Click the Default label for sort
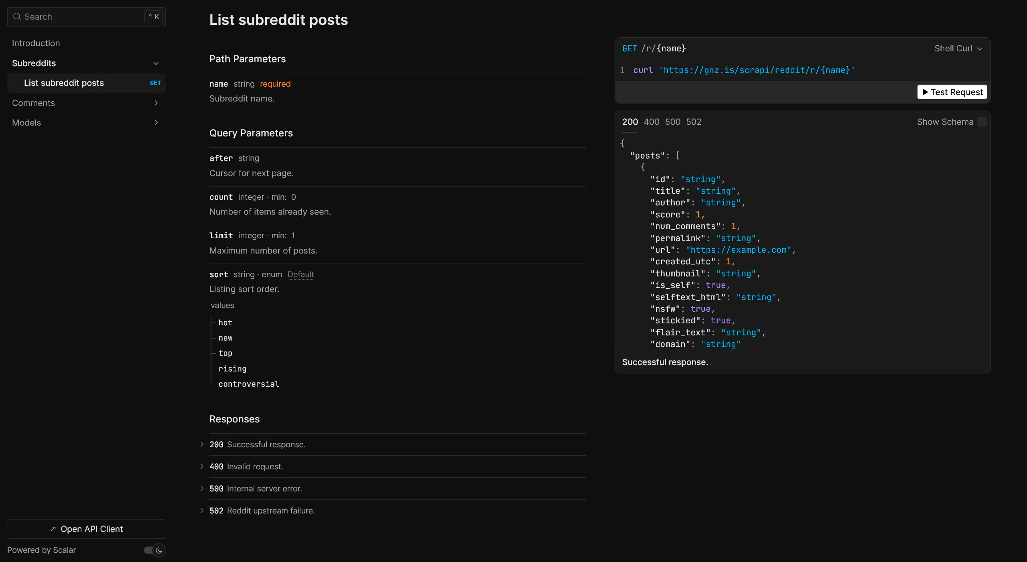This screenshot has width=1027, height=562. tap(300, 274)
